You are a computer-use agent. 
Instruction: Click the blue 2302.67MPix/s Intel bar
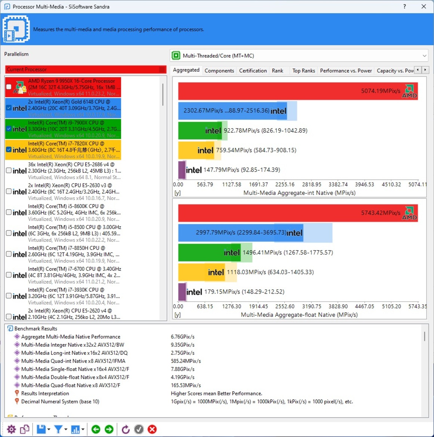pos(232,111)
